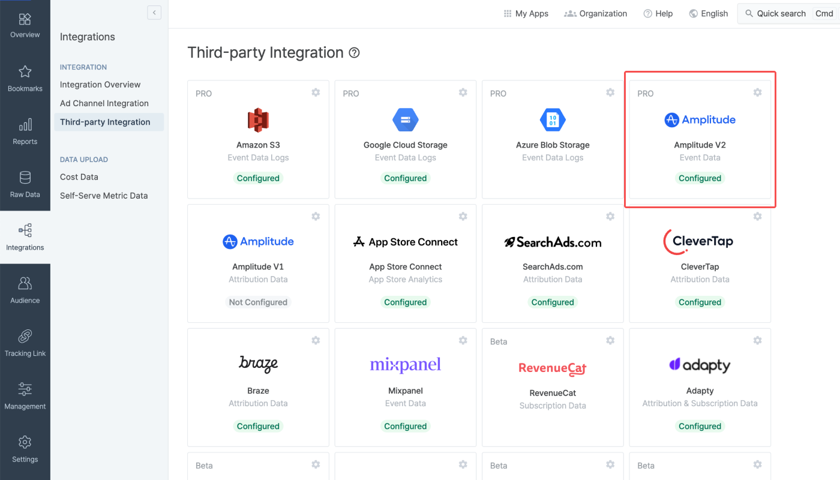Click the Amplitude V2 logo
The image size is (840, 480).
(700, 120)
